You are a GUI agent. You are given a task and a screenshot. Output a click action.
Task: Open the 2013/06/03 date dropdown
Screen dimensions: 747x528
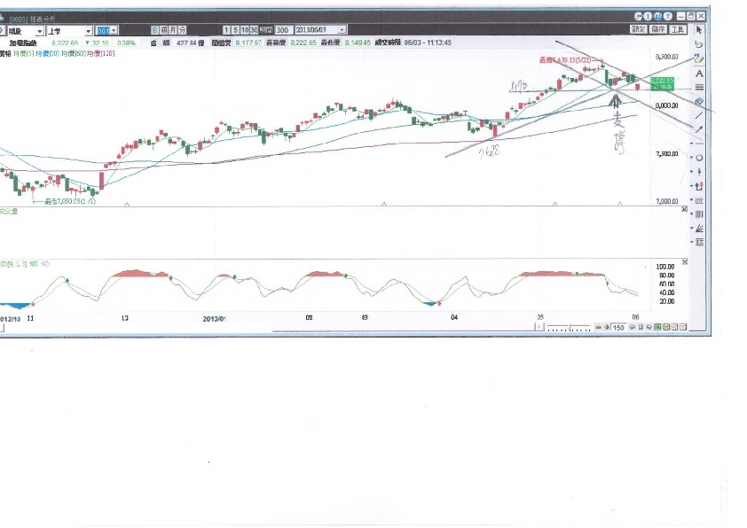(342, 30)
